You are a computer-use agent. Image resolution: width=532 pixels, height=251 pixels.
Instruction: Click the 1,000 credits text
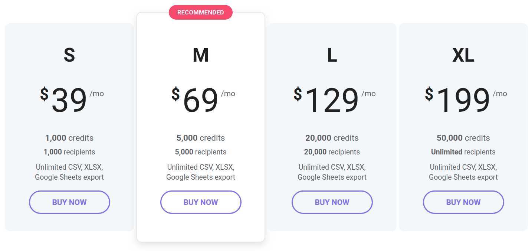[69, 138]
